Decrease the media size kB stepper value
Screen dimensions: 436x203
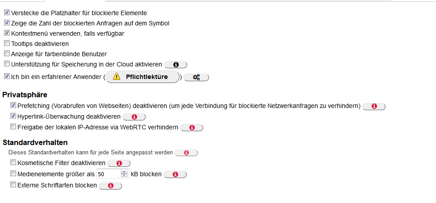(124, 176)
